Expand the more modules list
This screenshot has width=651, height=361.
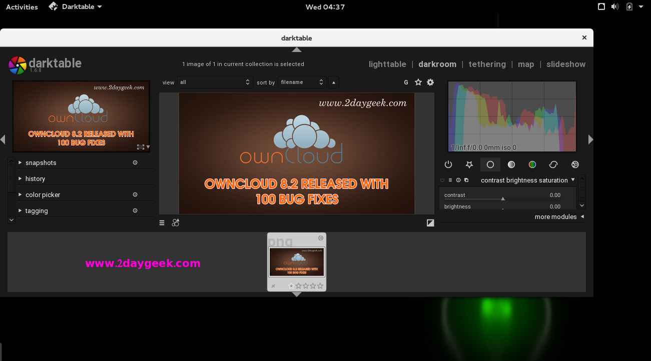point(559,216)
